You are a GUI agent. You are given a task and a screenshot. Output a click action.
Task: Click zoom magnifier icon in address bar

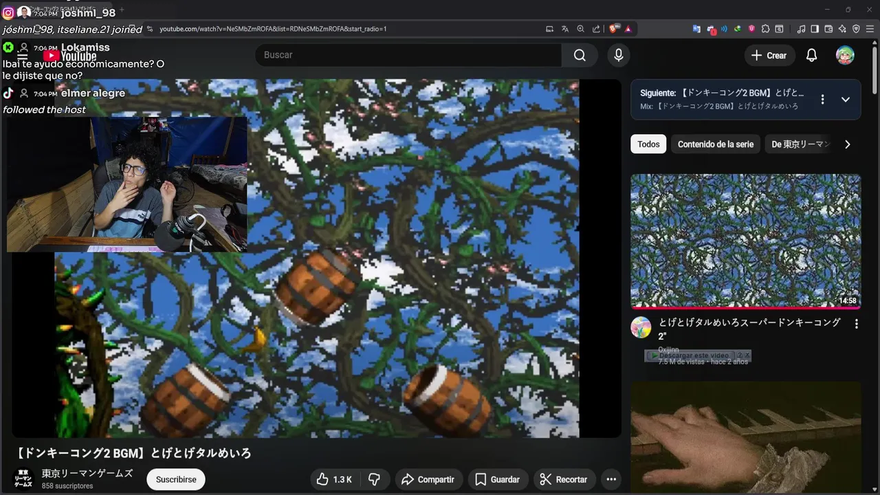pyautogui.click(x=581, y=29)
